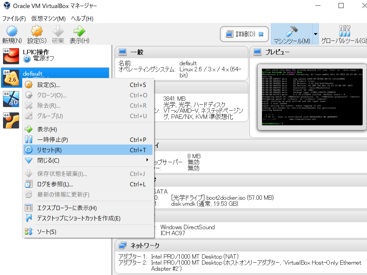This screenshot has width=367, height=275.
Task: Choose 最新の情報に更新(F) in the menu
Action: click(x=88, y=194)
